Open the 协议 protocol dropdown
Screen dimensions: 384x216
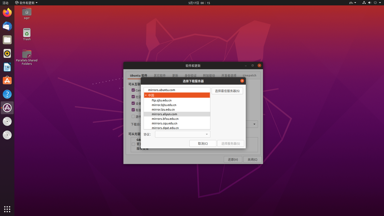click(x=182, y=134)
